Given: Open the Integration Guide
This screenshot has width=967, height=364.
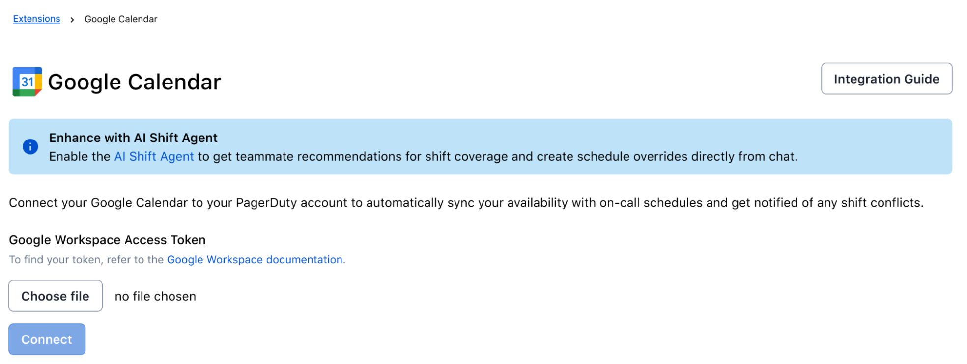Looking at the screenshot, I should click(886, 79).
